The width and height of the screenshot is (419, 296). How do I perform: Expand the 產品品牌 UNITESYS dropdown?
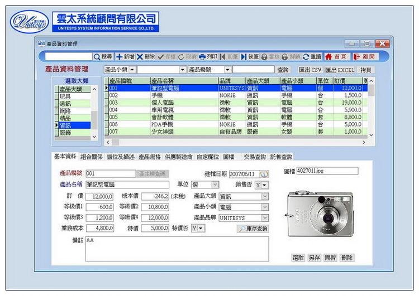point(265,218)
